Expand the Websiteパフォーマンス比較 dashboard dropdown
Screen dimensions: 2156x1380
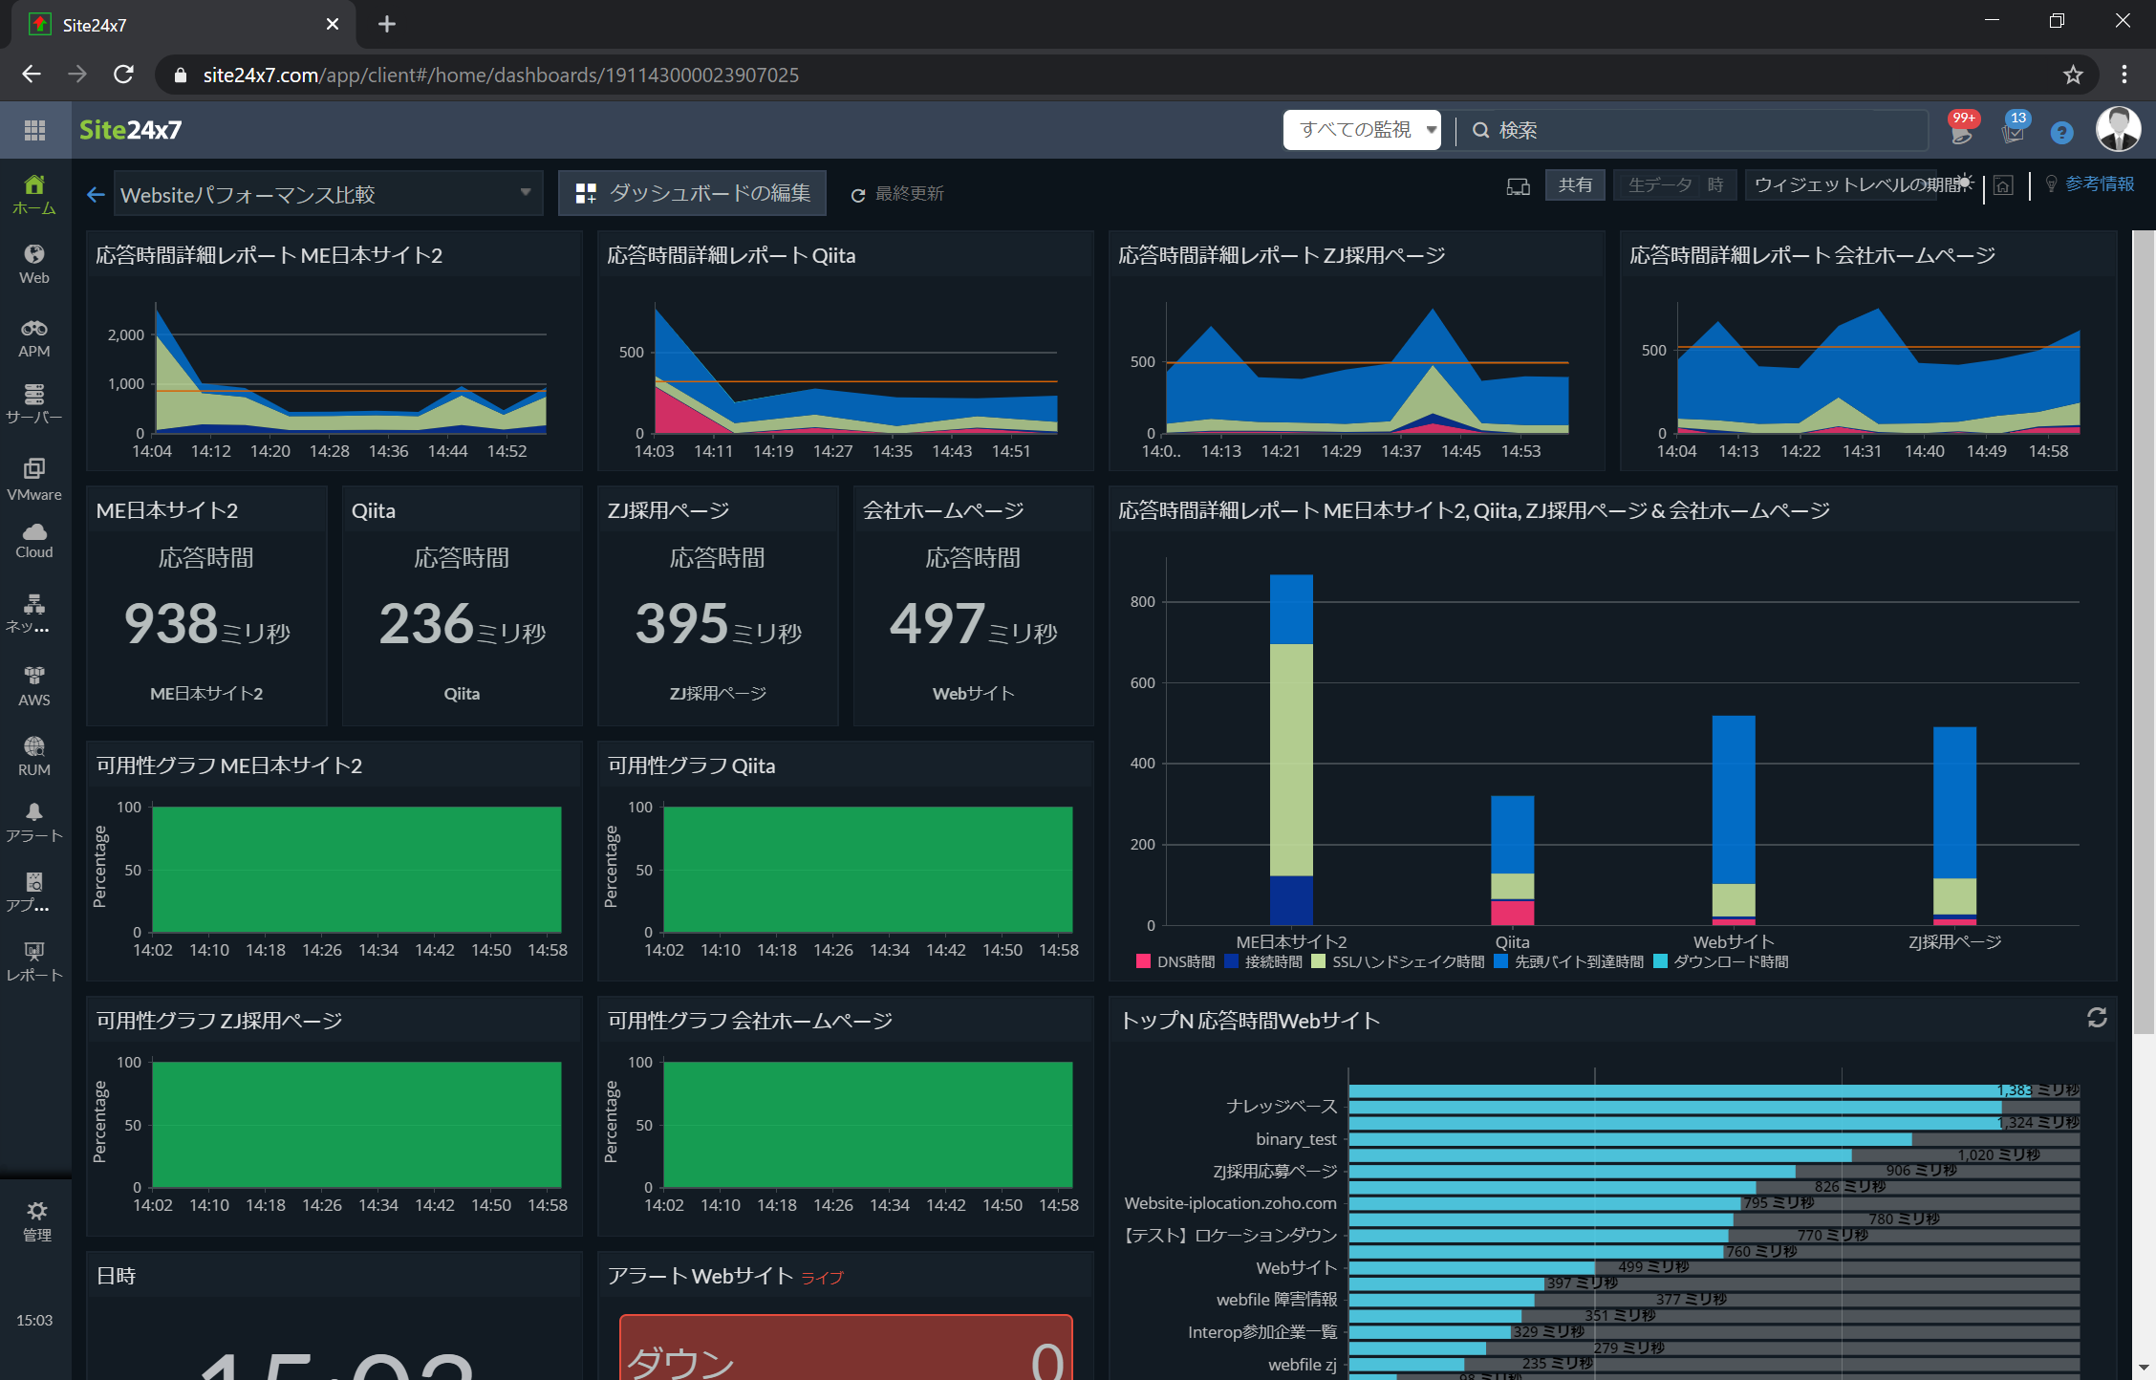click(x=328, y=193)
